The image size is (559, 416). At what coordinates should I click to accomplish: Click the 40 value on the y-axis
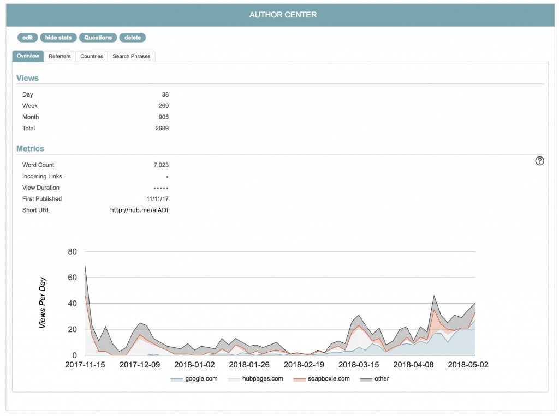point(73,304)
